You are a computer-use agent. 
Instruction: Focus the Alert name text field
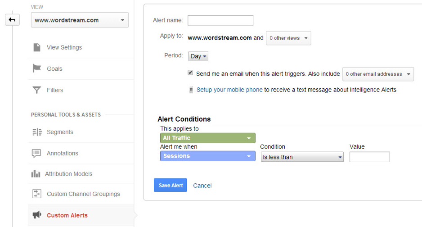point(220,20)
